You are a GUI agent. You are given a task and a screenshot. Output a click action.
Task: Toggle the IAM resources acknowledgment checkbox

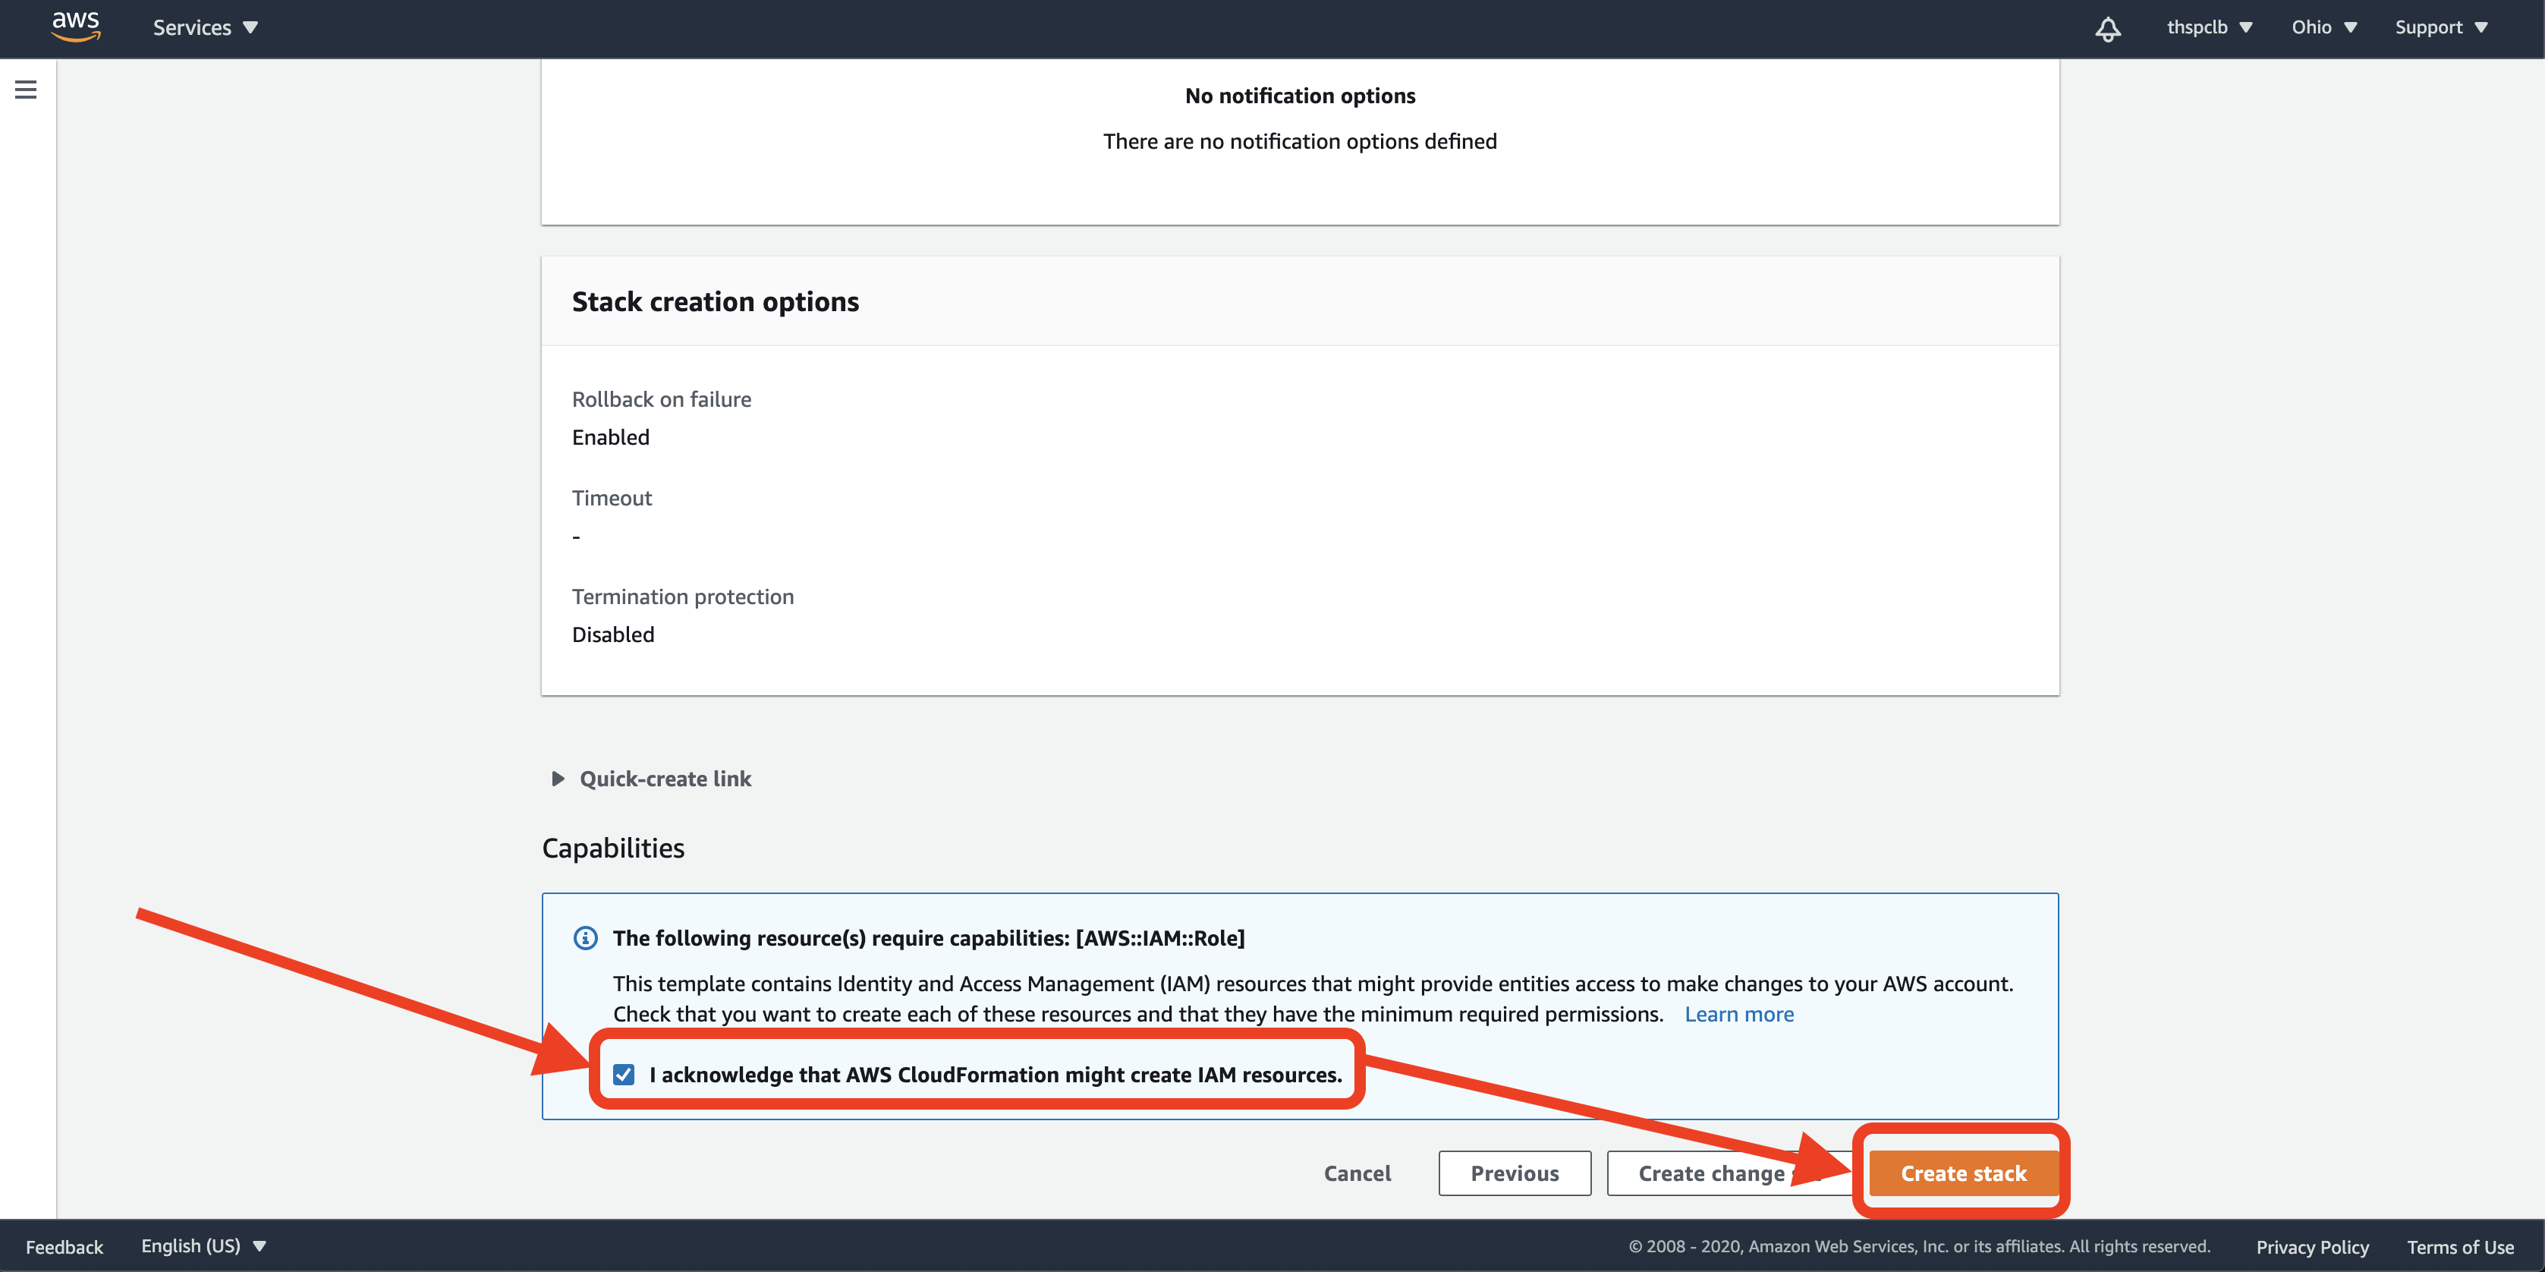pos(624,1075)
